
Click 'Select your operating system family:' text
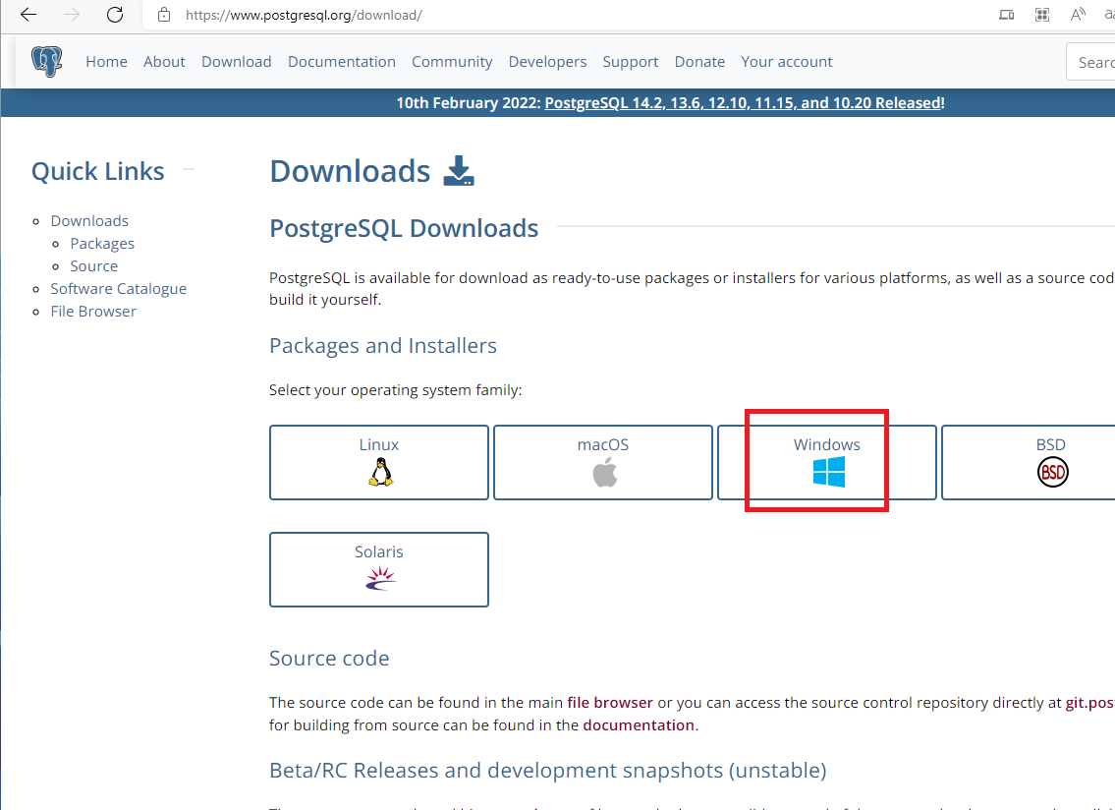[x=395, y=390]
